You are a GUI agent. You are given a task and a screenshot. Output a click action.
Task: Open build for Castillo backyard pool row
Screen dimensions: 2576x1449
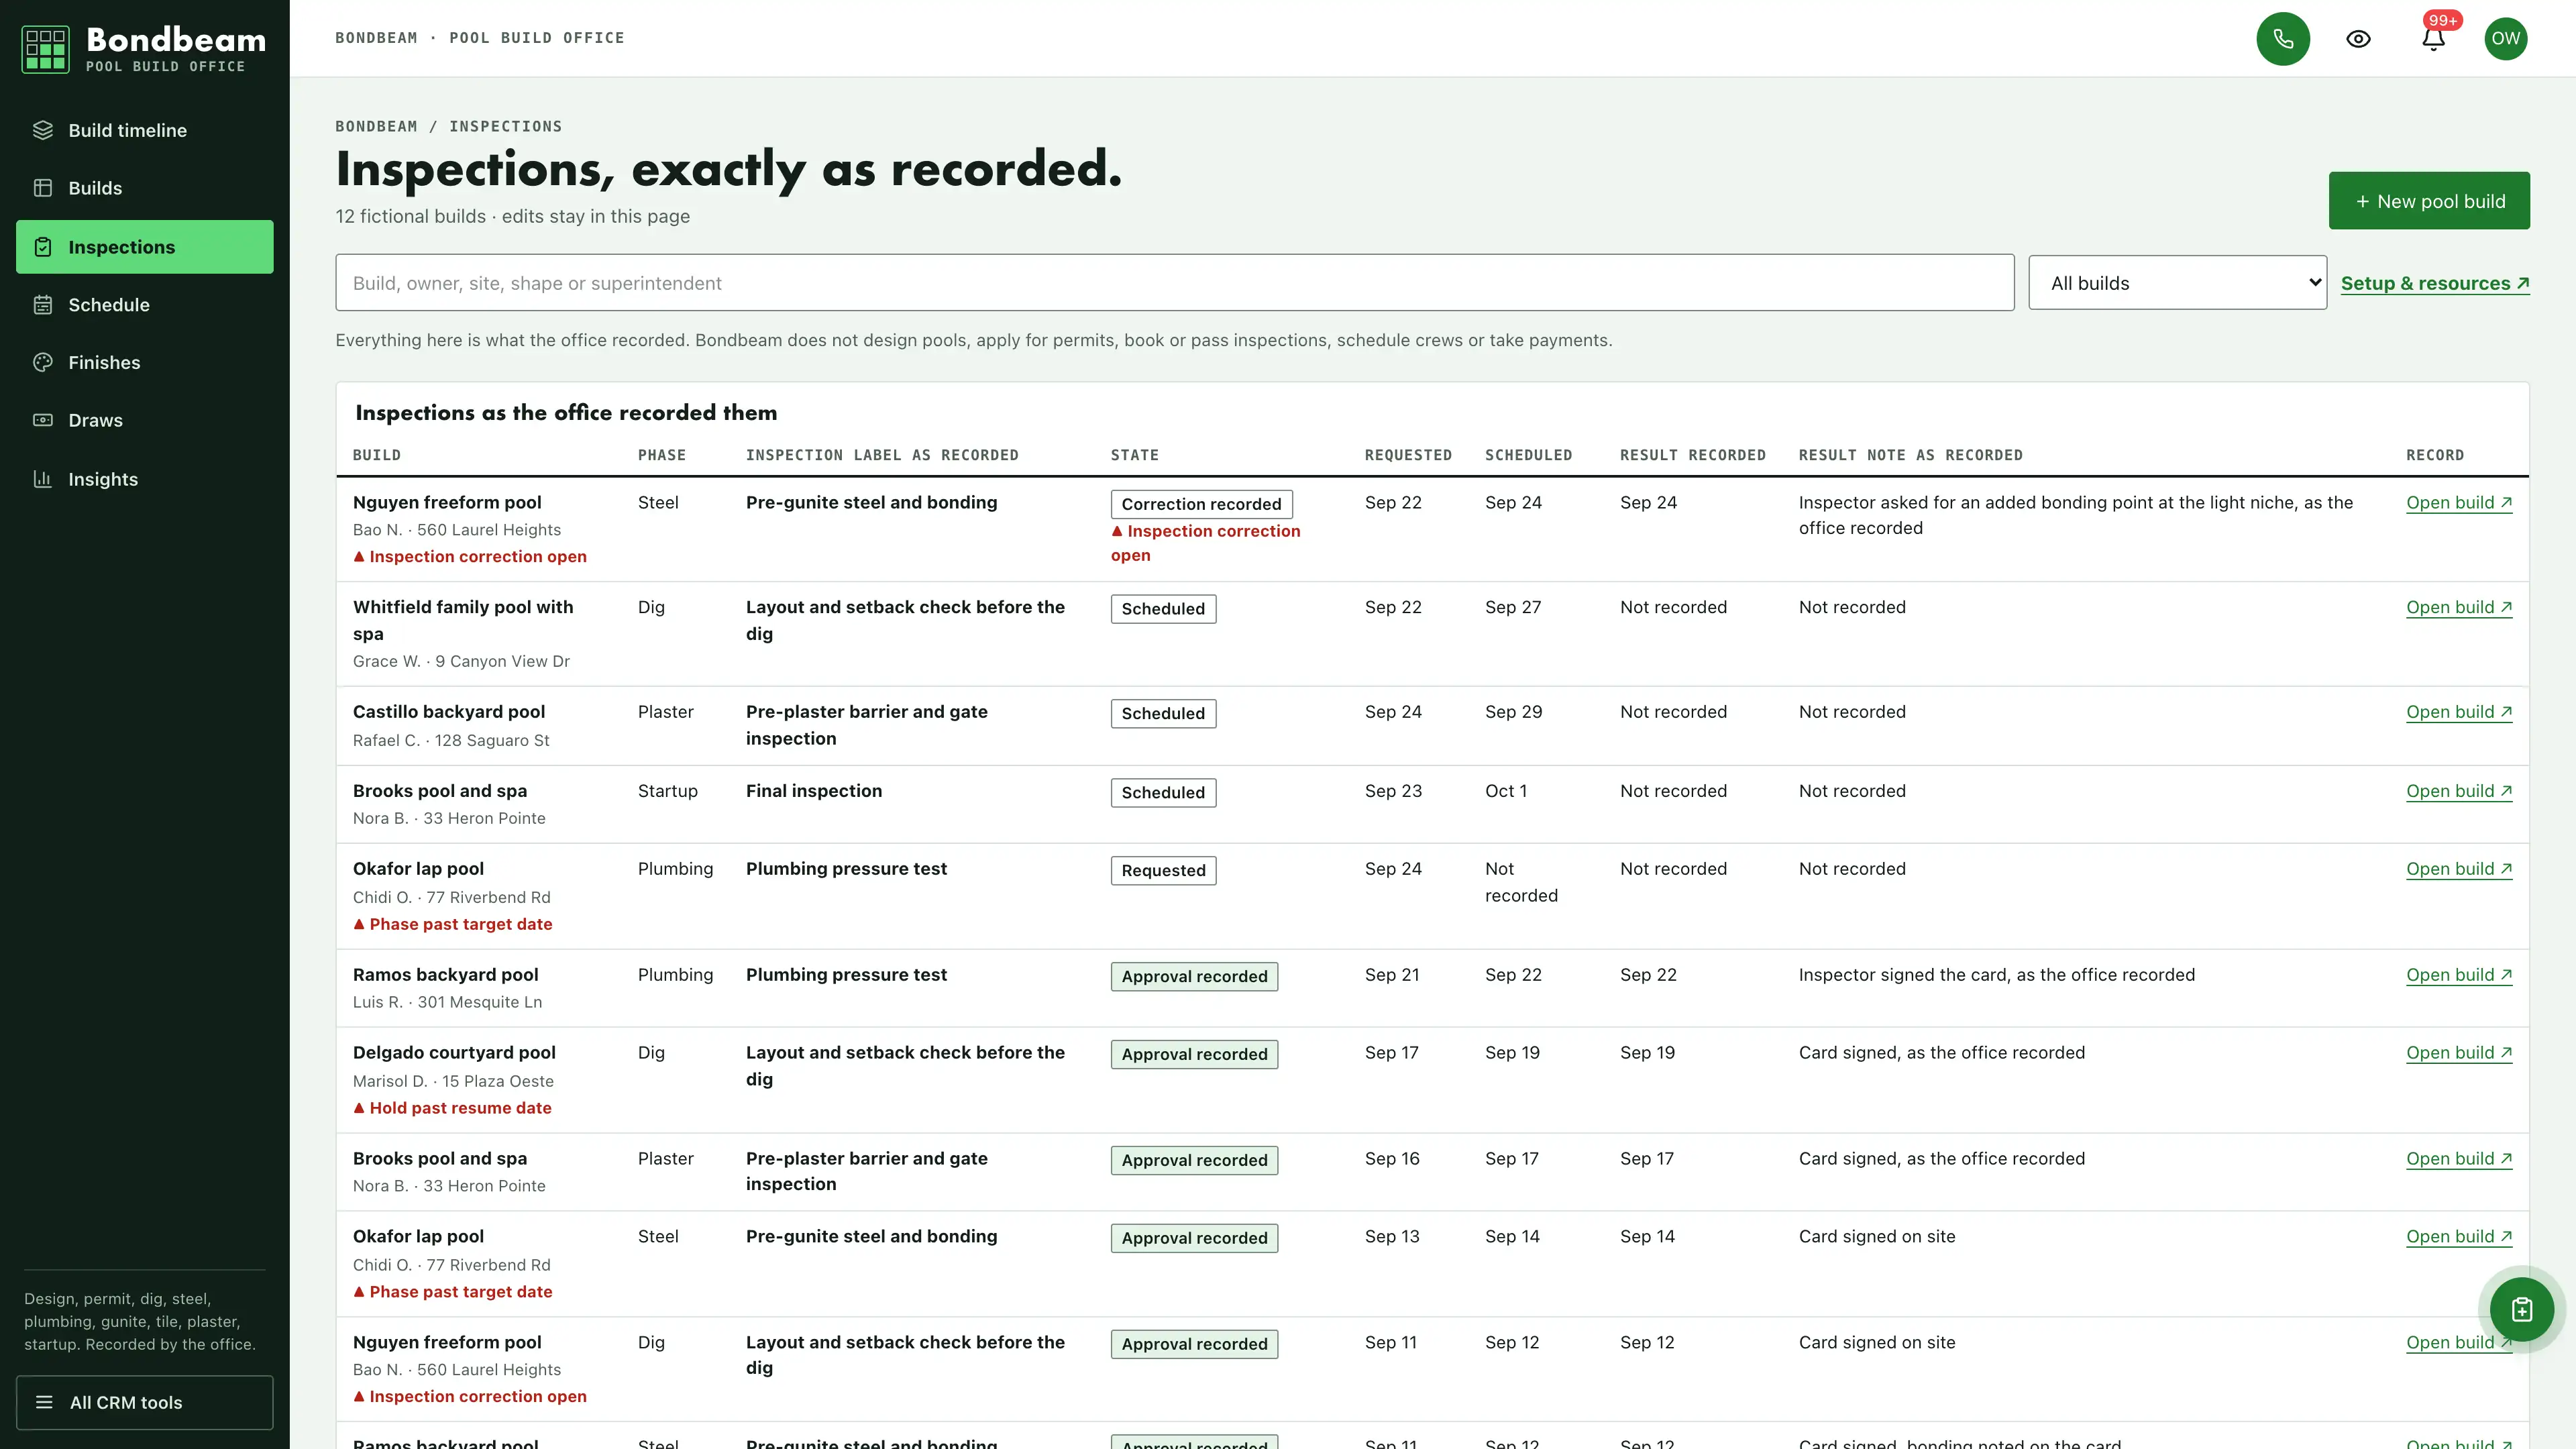[2459, 712]
